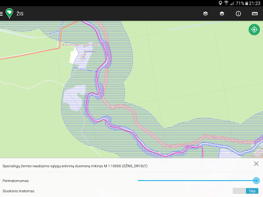Screen dimensions: 263x197
Task: Select the ruler measurement tool icon
Action: point(255,14)
